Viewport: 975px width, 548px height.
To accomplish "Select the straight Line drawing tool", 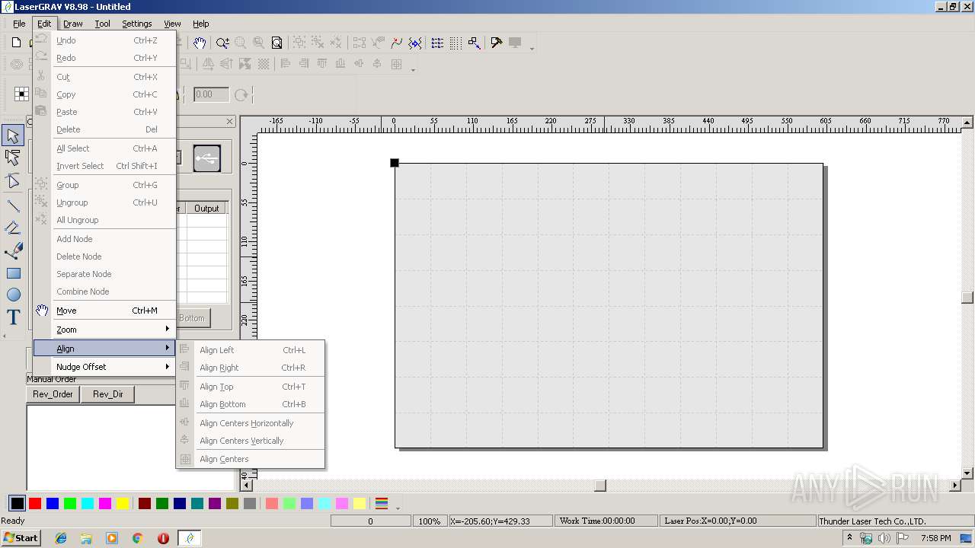I will 13,205.
